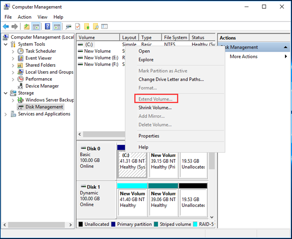Expand the Event Viewer node
The width and height of the screenshot is (292, 239).
tap(13, 58)
